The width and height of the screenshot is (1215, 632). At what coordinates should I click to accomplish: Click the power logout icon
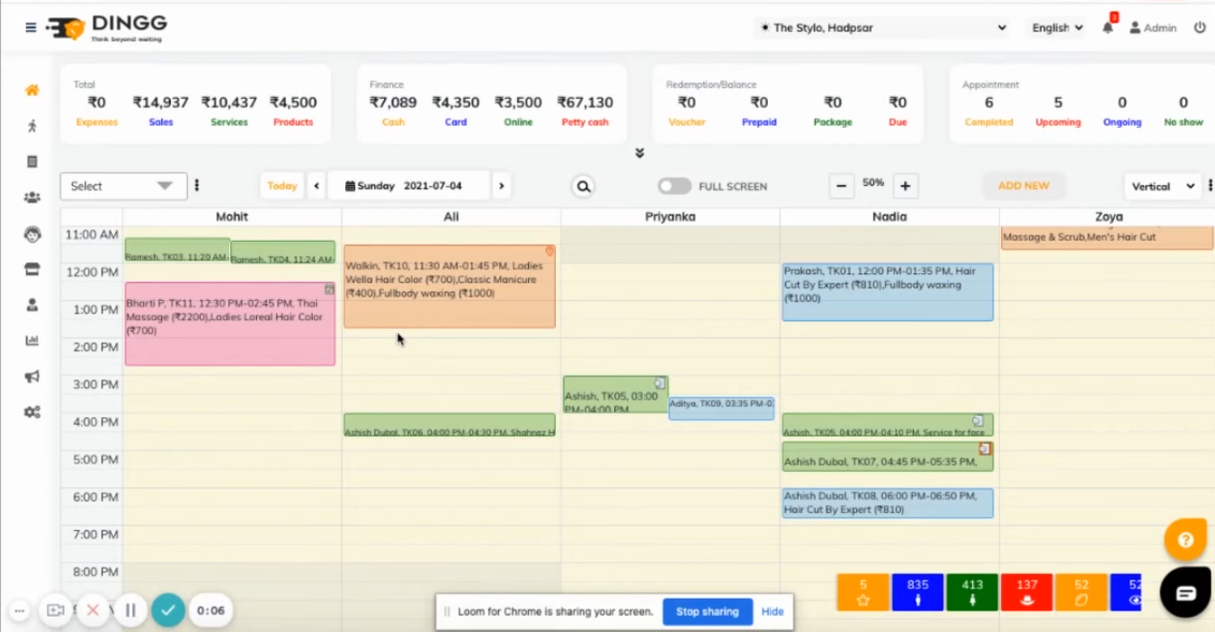tap(1200, 28)
